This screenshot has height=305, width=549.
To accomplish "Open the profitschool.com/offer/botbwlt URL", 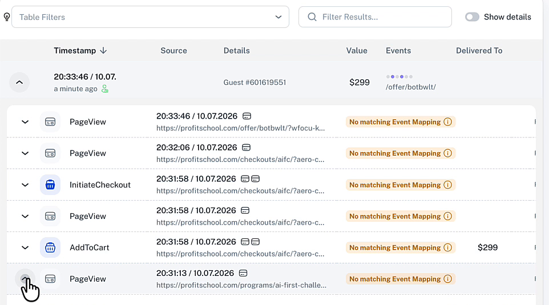I will coord(240,128).
